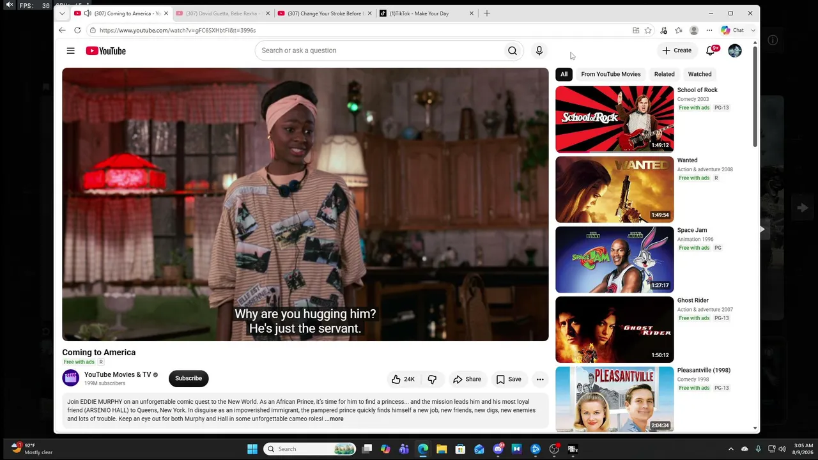Open Discord from the taskbar

click(x=498, y=449)
